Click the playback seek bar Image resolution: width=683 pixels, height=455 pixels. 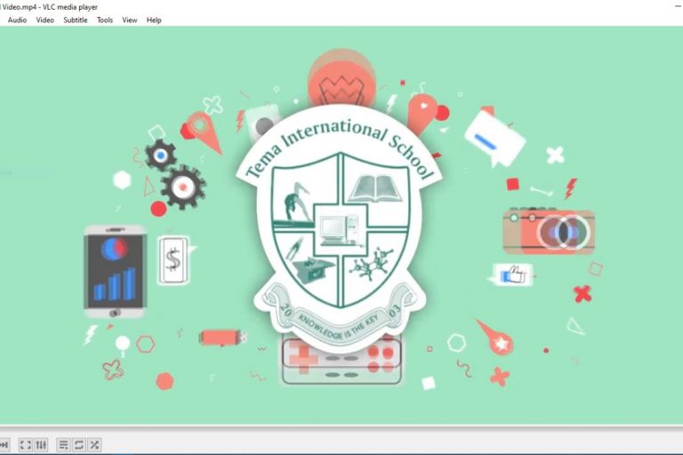coord(341,427)
